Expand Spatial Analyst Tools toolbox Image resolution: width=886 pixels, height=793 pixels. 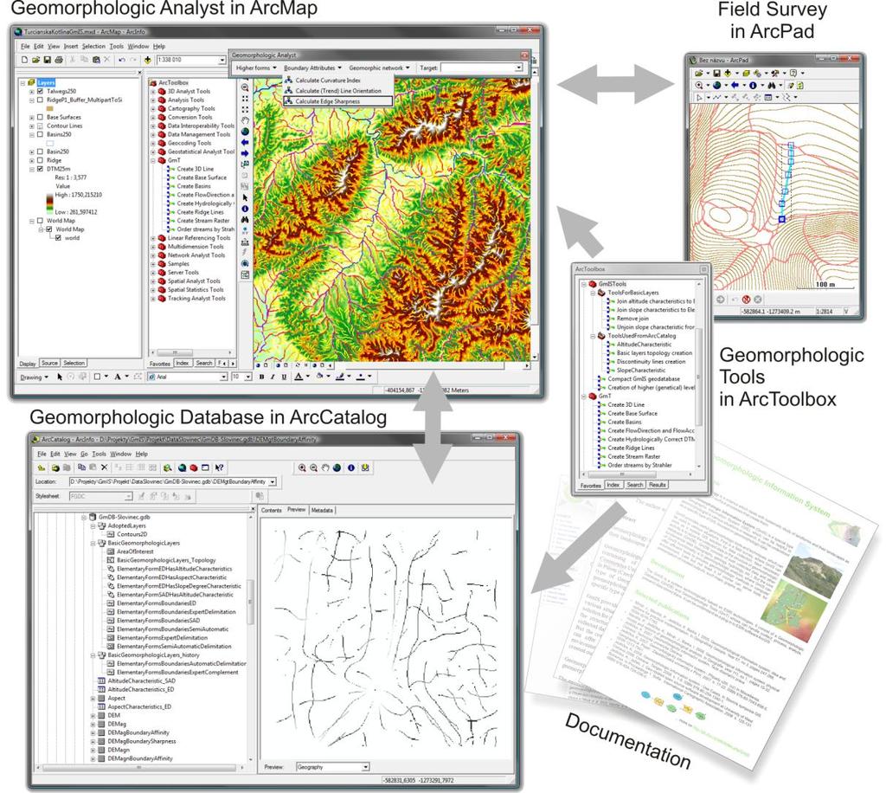pyautogui.click(x=152, y=280)
